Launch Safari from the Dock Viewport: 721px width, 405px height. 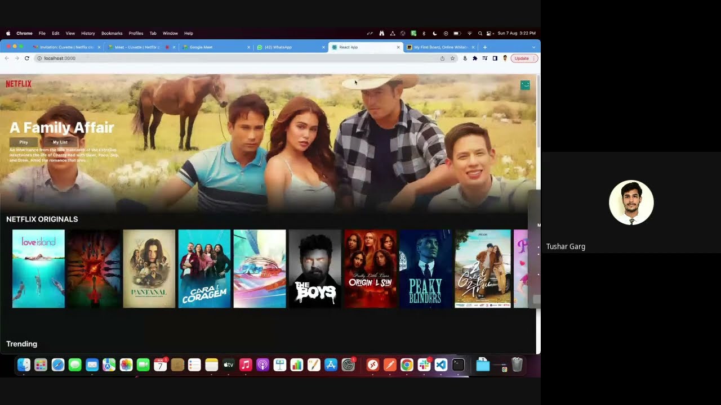[x=58, y=365]
